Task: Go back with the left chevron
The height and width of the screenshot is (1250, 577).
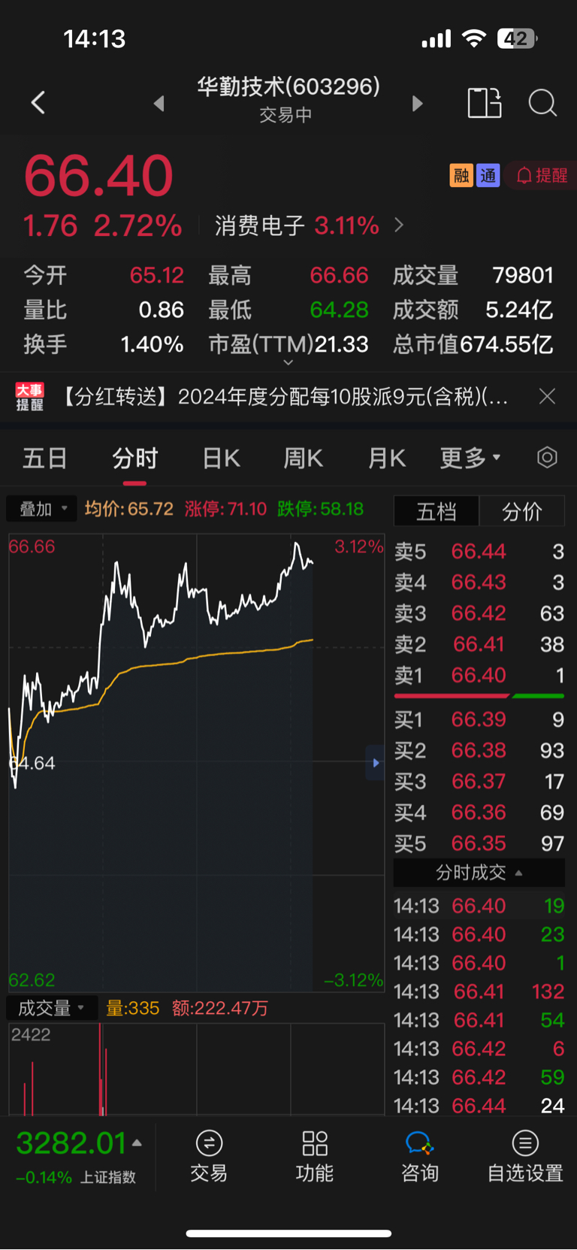Action: [x=38, y=102]
